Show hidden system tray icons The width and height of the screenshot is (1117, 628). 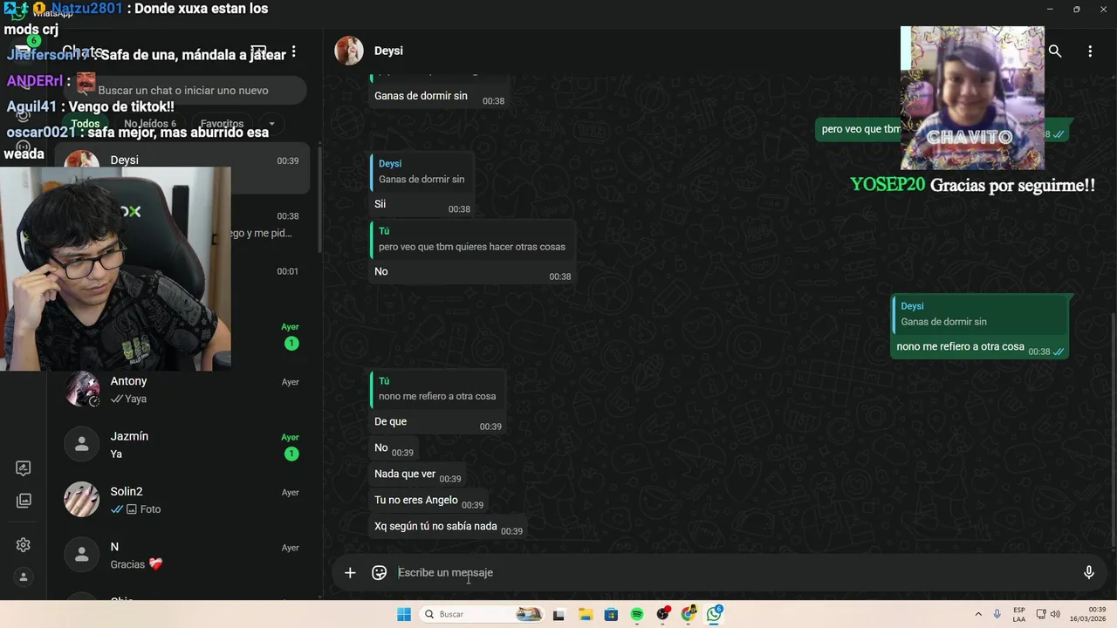click(x=977, y=614)
